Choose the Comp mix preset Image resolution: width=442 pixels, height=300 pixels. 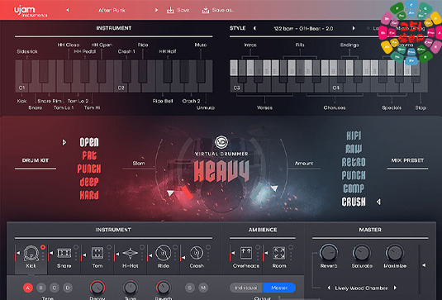(x=354, y=188)
